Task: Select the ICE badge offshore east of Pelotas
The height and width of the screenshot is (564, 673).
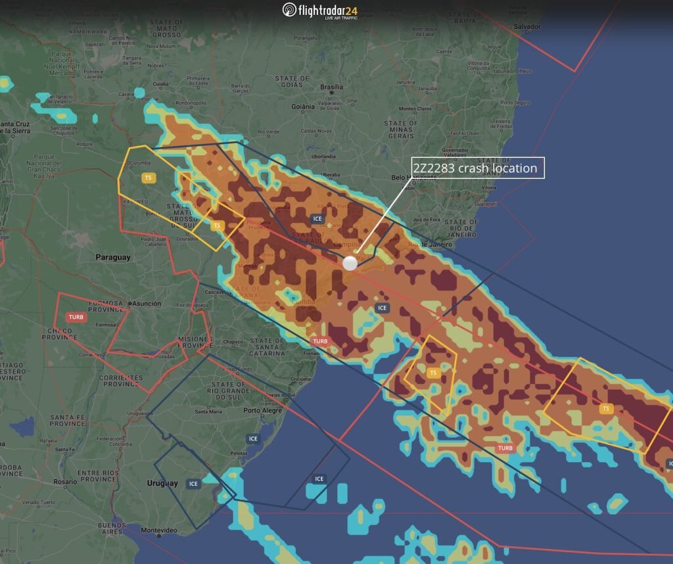Action: click(x=319, y=479)
